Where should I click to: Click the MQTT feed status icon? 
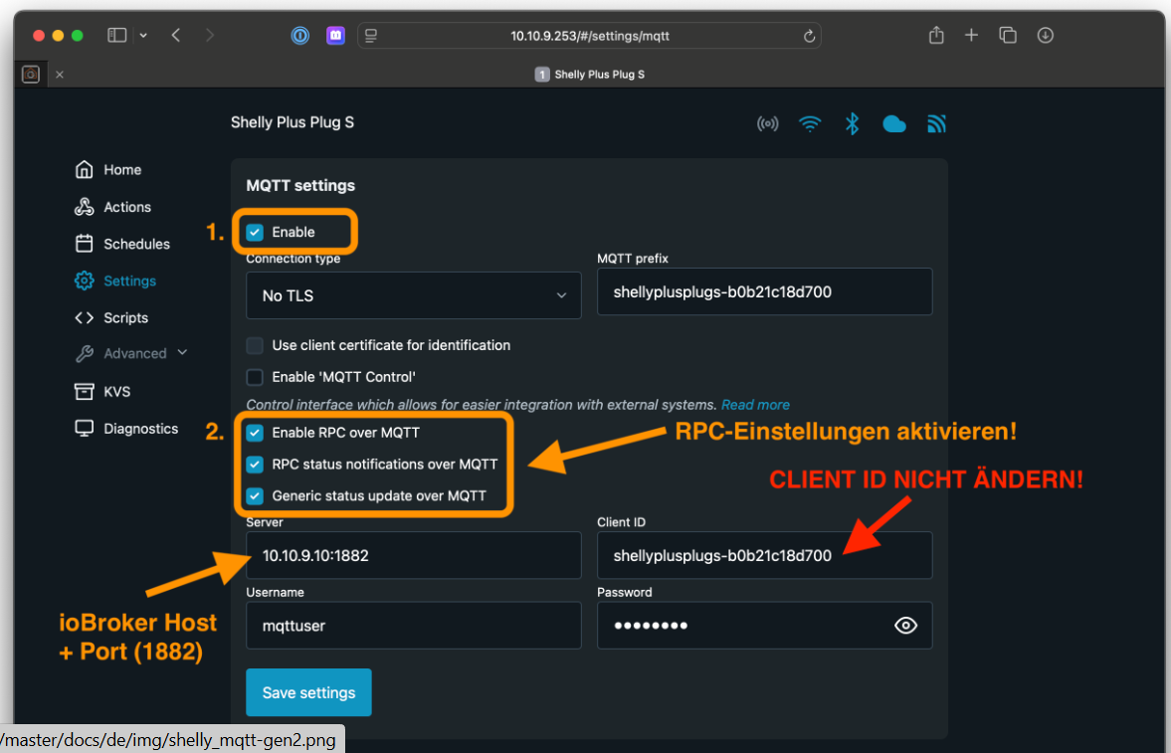coord(936,124)
